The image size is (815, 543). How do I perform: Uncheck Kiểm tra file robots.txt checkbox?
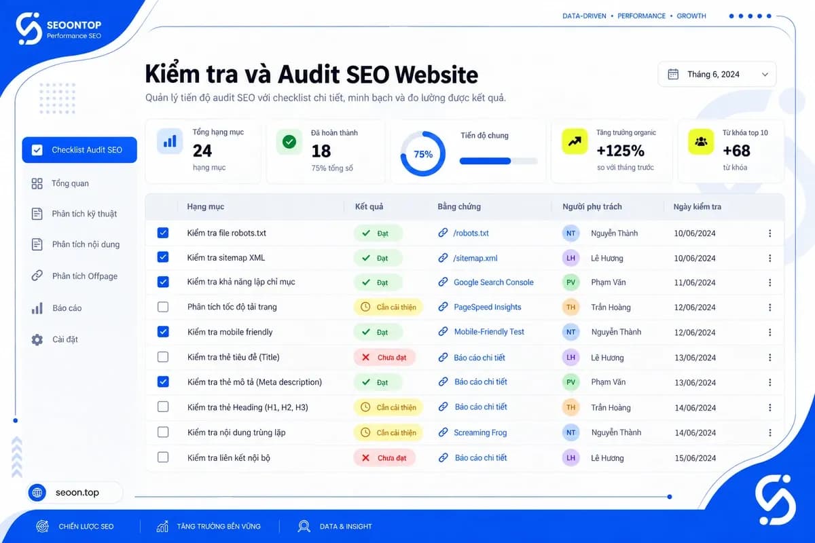163,233
